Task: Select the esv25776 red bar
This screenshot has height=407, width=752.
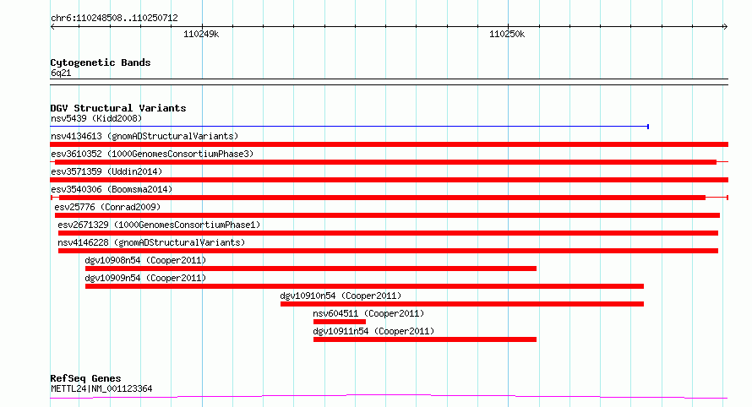Action: 388,215
